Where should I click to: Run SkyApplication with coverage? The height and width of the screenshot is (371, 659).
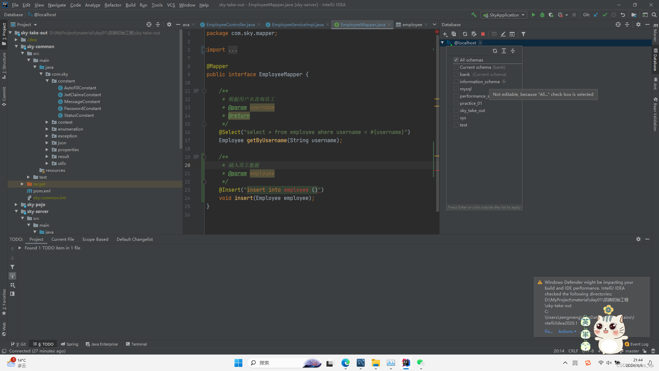tap(551, 15)
